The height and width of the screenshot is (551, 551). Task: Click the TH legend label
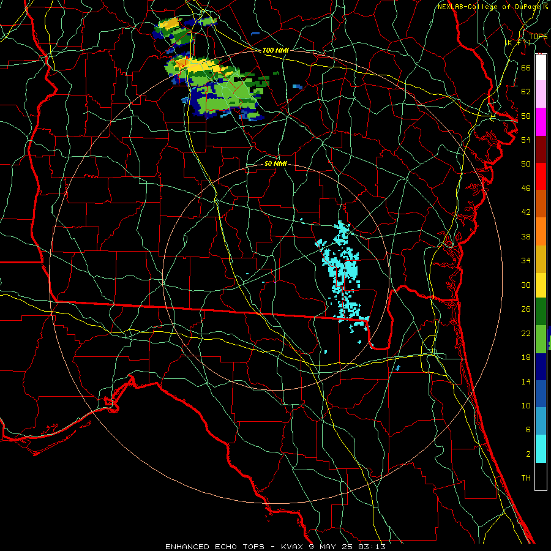point(526,478)
